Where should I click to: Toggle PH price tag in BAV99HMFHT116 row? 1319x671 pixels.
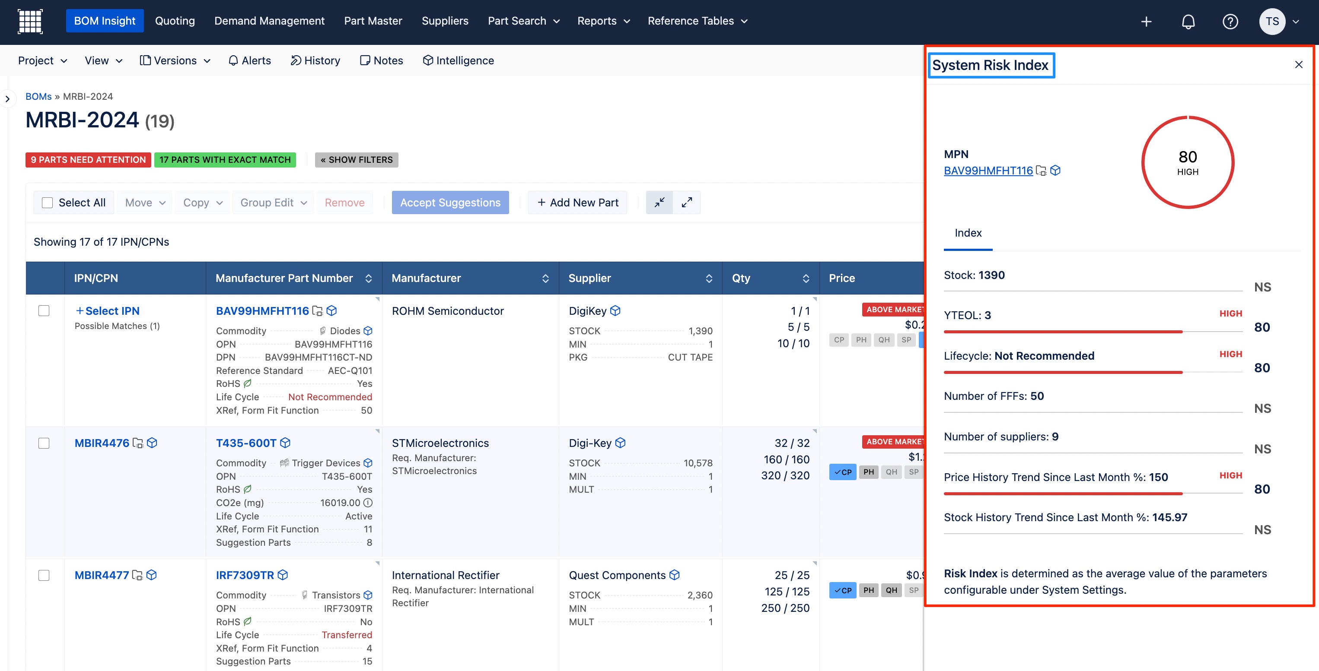click(x=861, y=339)
